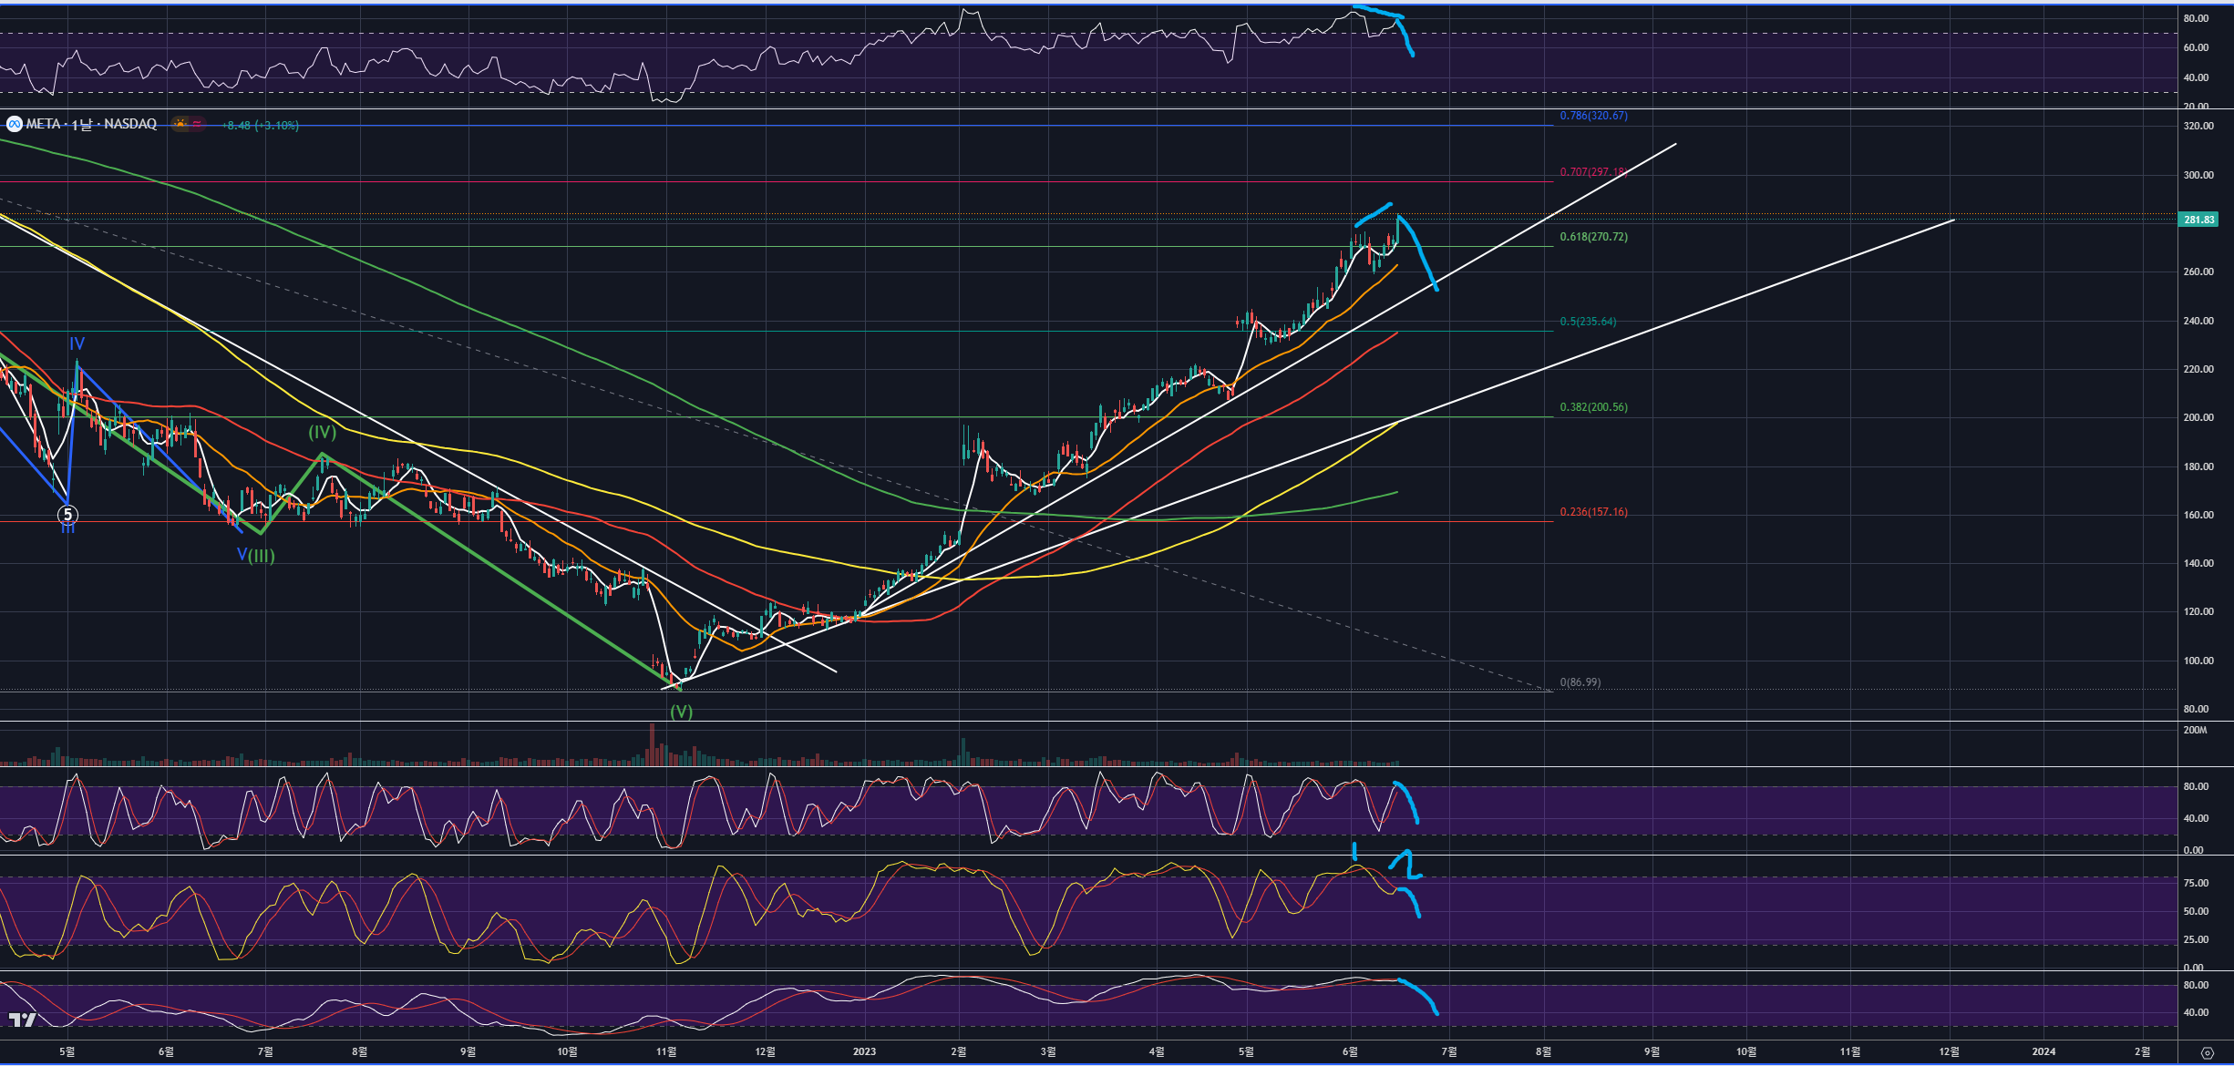Screen dimensions: 2234x1066
Task: Click the 200M volume scale label
Action: click(x=2195, y=730)
